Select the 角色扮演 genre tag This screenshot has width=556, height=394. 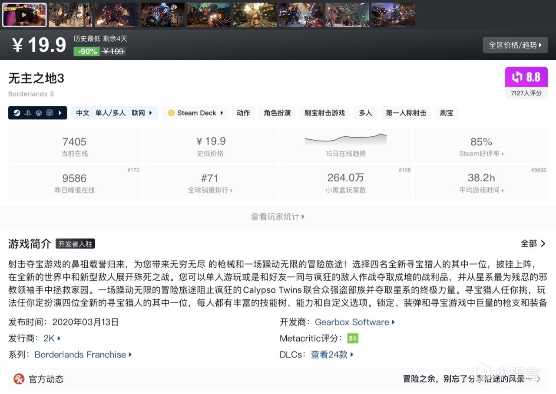pos(277,113)
